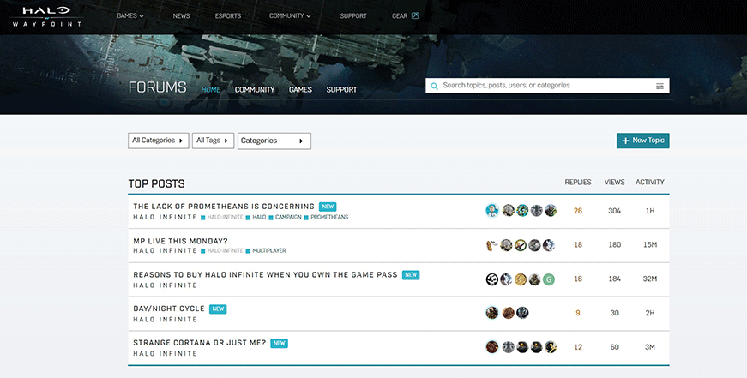Click inside the forum search field

547,86
